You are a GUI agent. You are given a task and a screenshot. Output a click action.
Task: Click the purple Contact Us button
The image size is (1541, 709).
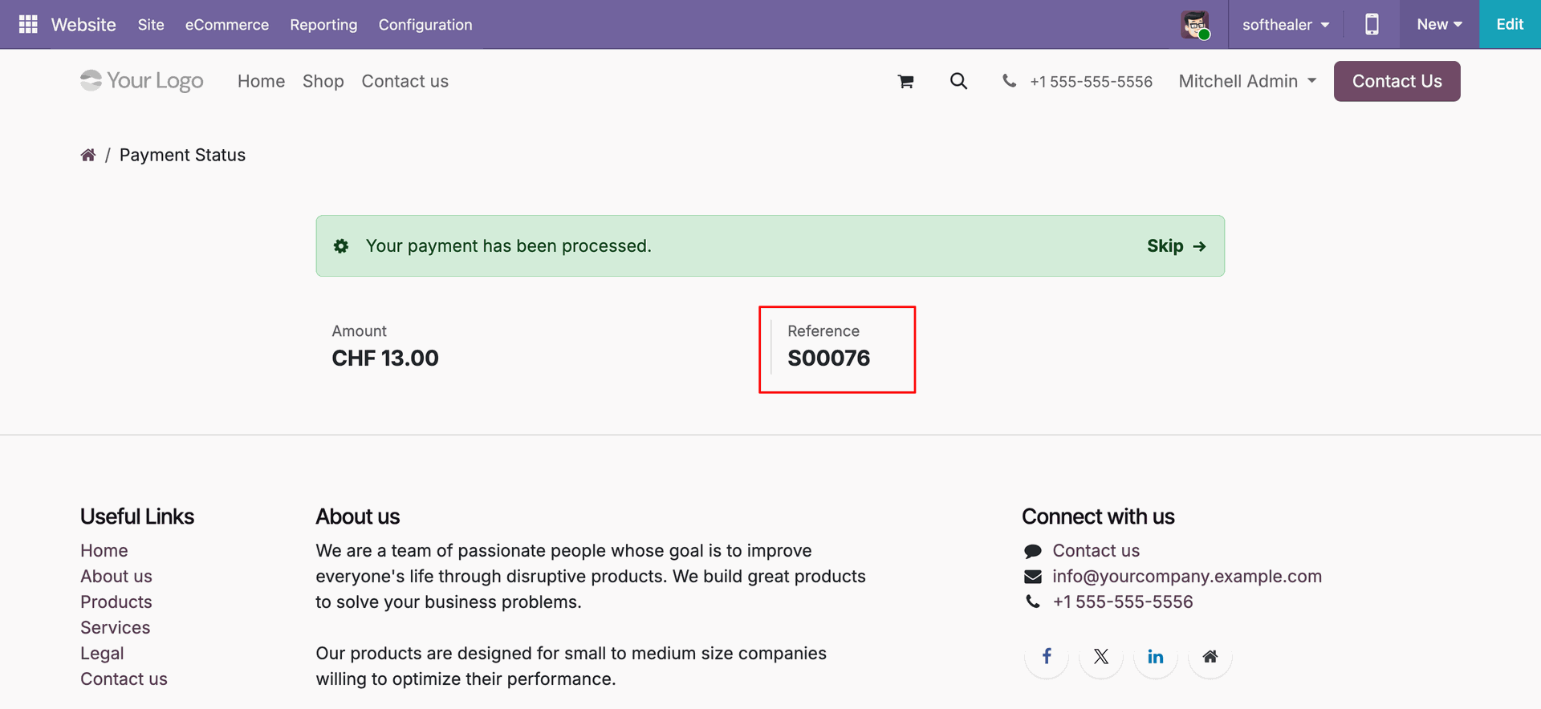[1397, 81]
